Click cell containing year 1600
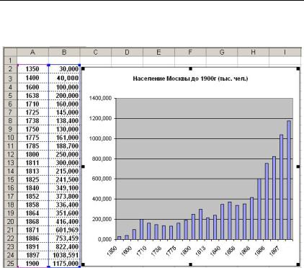This screenshot has width=304, height=268. click(x=32, y=87)
